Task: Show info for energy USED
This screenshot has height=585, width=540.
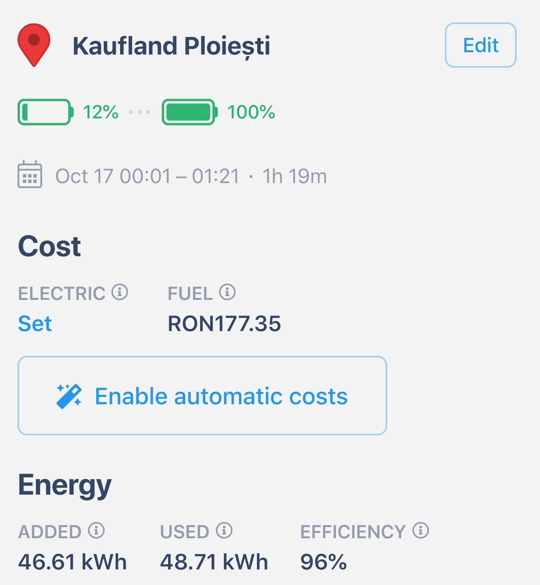Action: click(224, 530)
